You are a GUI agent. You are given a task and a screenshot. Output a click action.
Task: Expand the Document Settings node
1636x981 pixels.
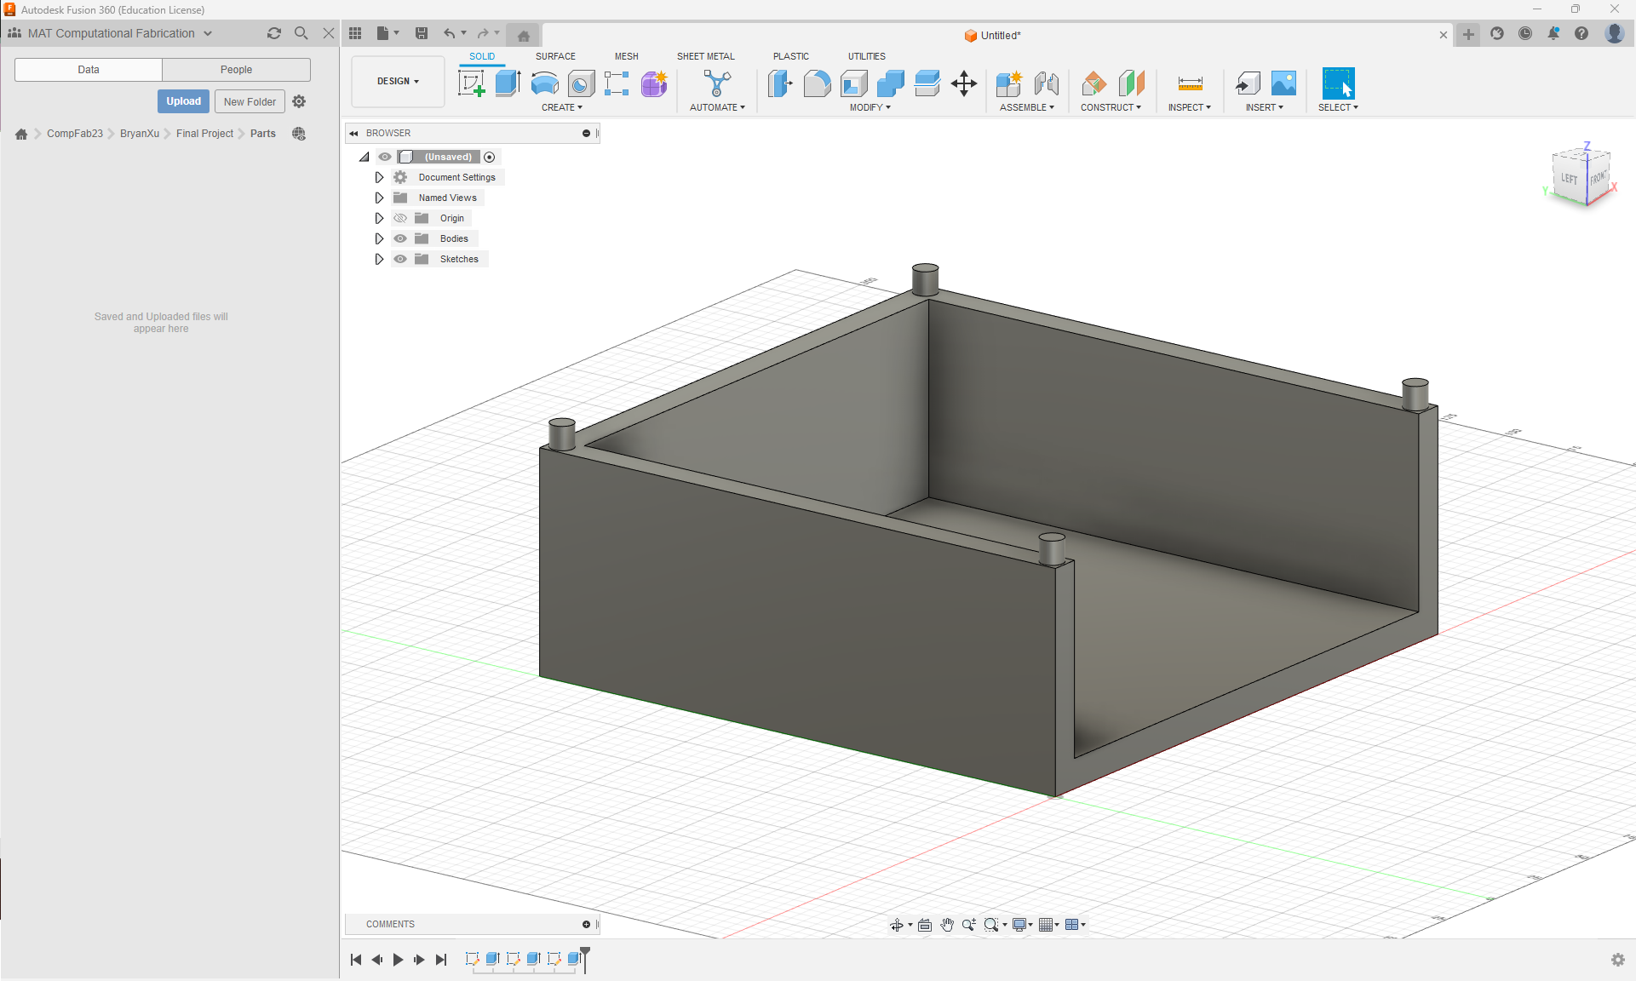pos(379,177)
